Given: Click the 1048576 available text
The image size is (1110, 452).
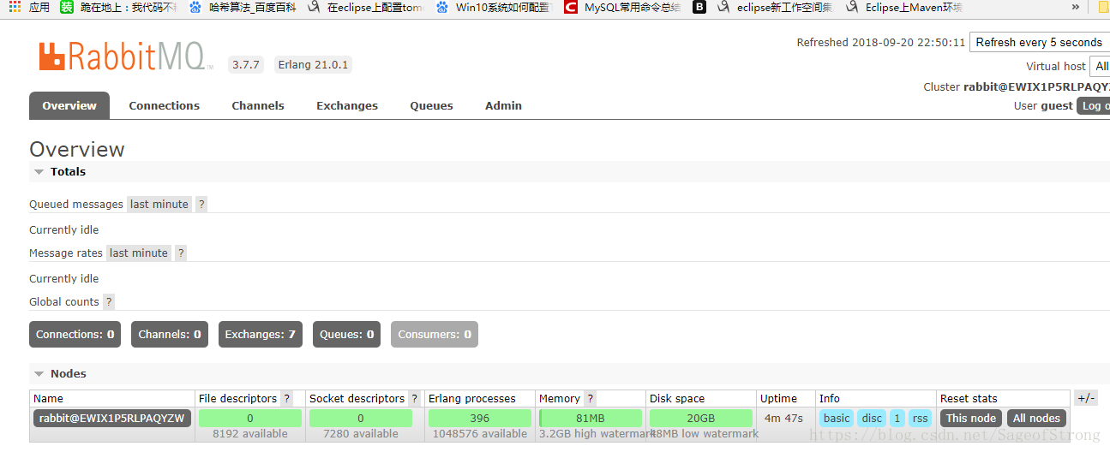Looking at the screenshot, I should coord(480,433).
